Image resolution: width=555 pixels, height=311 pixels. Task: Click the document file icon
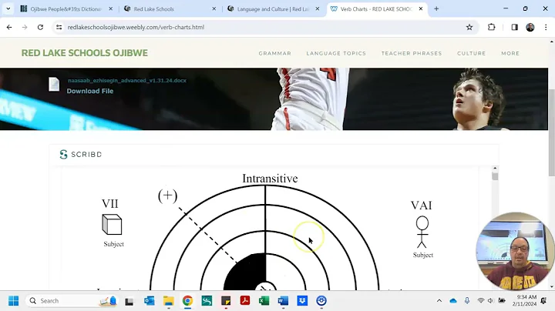pos(54,84)
